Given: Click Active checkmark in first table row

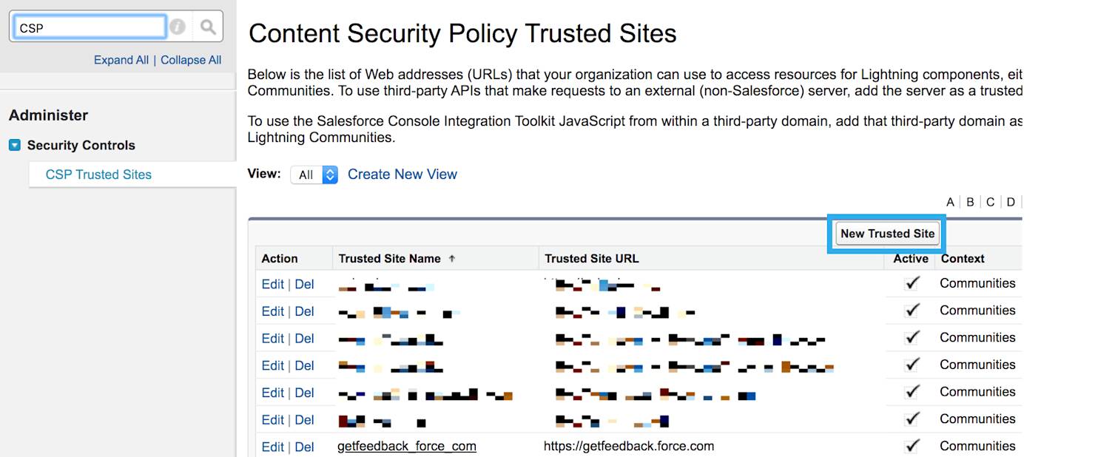Looking at the screenshot, I should point(912,283).
